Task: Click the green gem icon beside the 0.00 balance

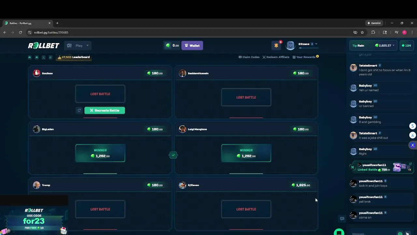Action: click(x=168, y=45)
